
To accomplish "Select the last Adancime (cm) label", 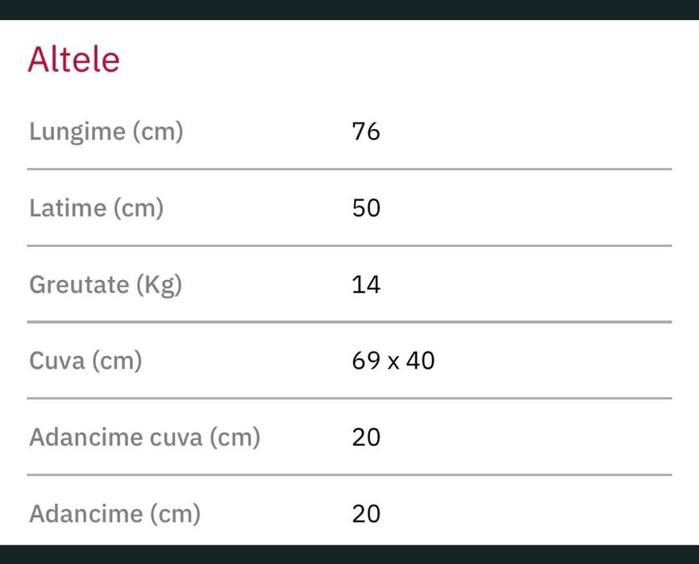I will click(x=114, y=514).
